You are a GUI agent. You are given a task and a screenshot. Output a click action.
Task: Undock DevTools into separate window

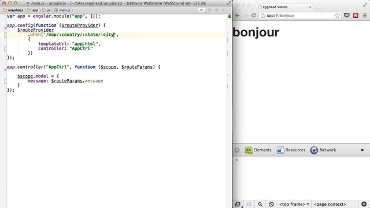(x=238, y=204)
